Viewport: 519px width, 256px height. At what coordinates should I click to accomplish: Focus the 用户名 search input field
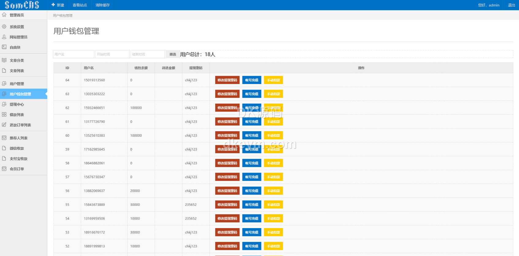(x=73, y=54)
